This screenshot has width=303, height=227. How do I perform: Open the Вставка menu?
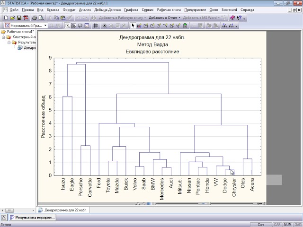coord(53,10)
